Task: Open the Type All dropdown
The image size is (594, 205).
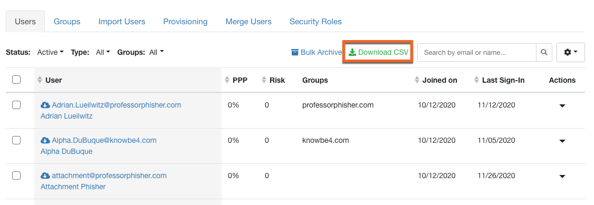Action: tap(103, 52)
